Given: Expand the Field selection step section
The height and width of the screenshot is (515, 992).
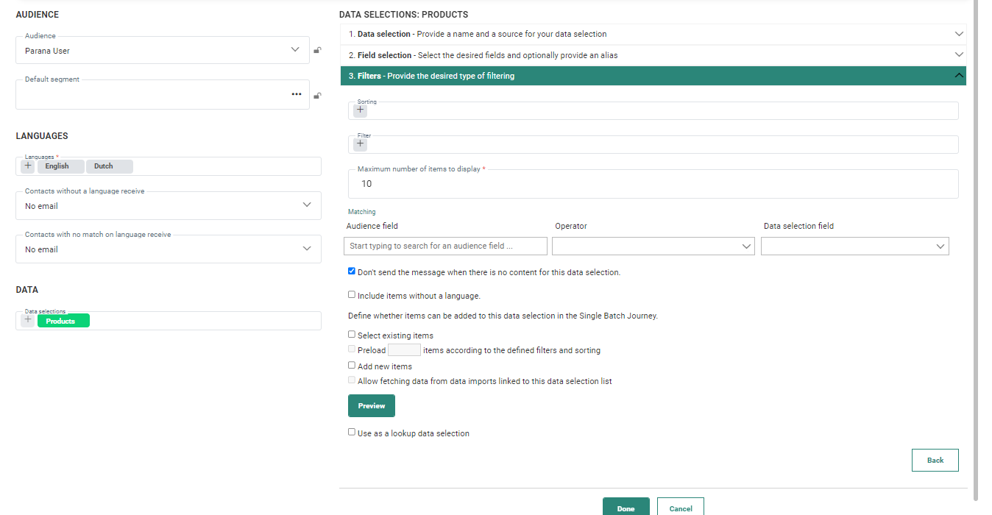Looking at the screenshot, I should click(x=653, y=55).
